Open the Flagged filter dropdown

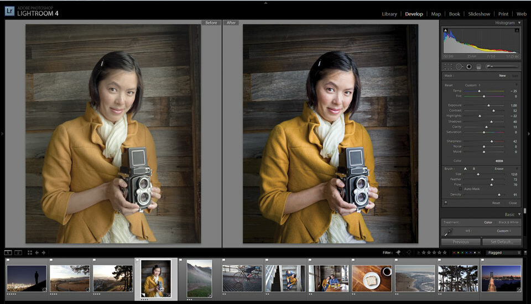503,253
